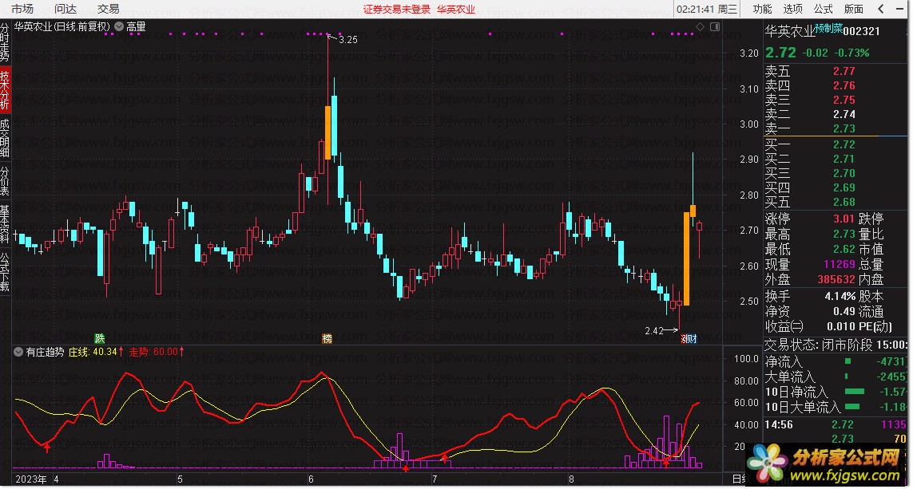This screenshot has width=913, height=489.
Task: Open the 版面 menu
Action: click(854, 9)
